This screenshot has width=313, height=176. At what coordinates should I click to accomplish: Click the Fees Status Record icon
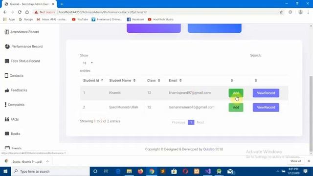7,61
